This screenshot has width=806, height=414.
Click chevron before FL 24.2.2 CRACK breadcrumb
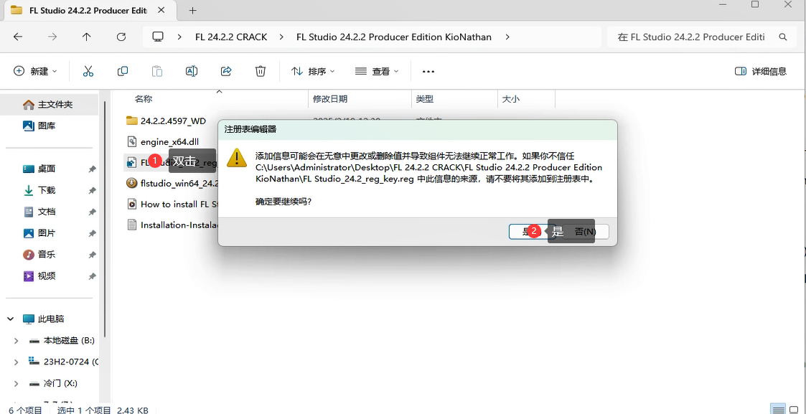[179, 37]
